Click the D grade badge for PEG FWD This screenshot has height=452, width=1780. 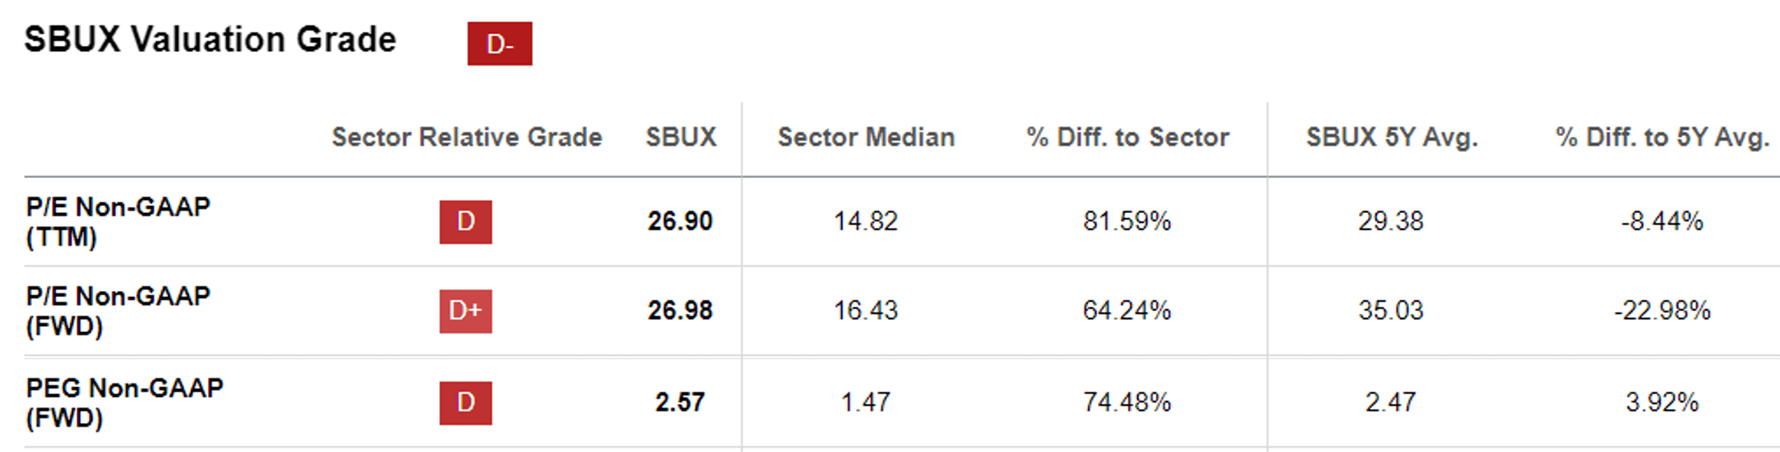(465, 402)
